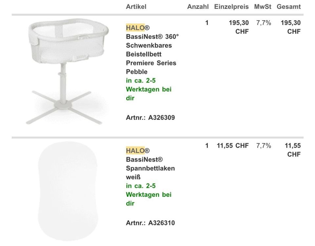The height and width of the screenshot is (246, 315).
Task: Click the delivery time note under Spannbettlaken weiß
Action: [x=148, y=195]
